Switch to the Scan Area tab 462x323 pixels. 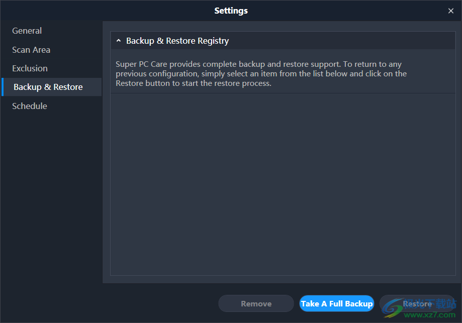(x=31, y=50)
